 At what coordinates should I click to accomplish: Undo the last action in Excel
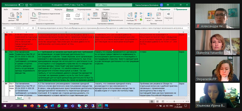click(30, 5)
